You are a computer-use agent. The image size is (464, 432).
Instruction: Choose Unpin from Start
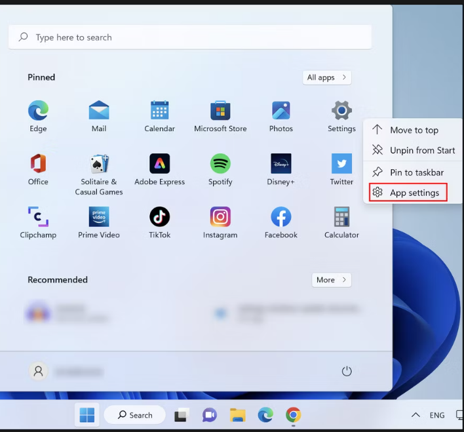(x=413, y=150)
